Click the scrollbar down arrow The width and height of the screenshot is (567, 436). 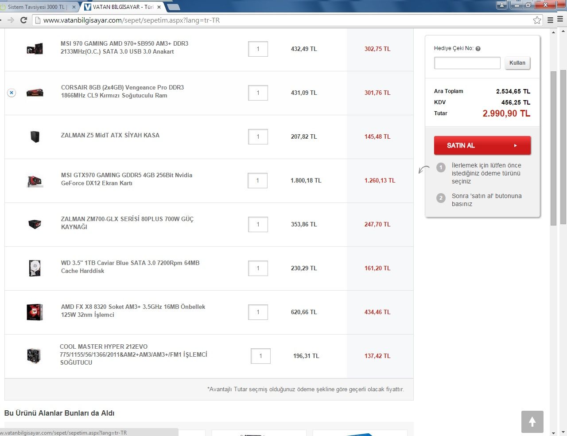coord(553,432)
